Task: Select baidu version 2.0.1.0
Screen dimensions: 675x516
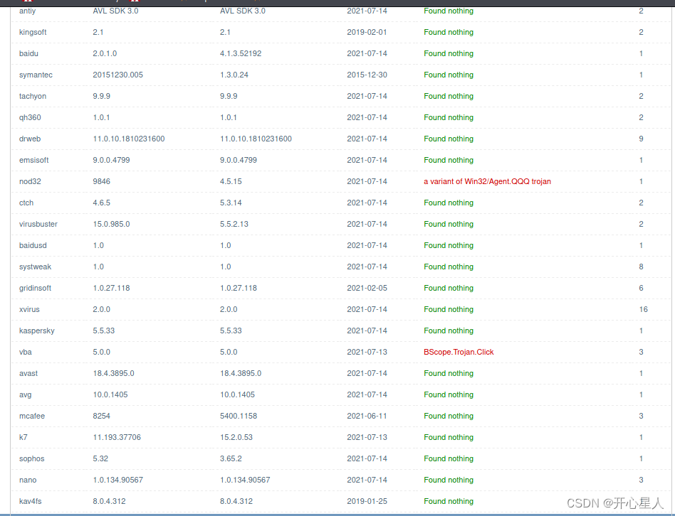Action: [105, 54]
